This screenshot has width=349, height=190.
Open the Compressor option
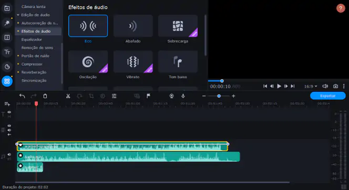point(32,64)
